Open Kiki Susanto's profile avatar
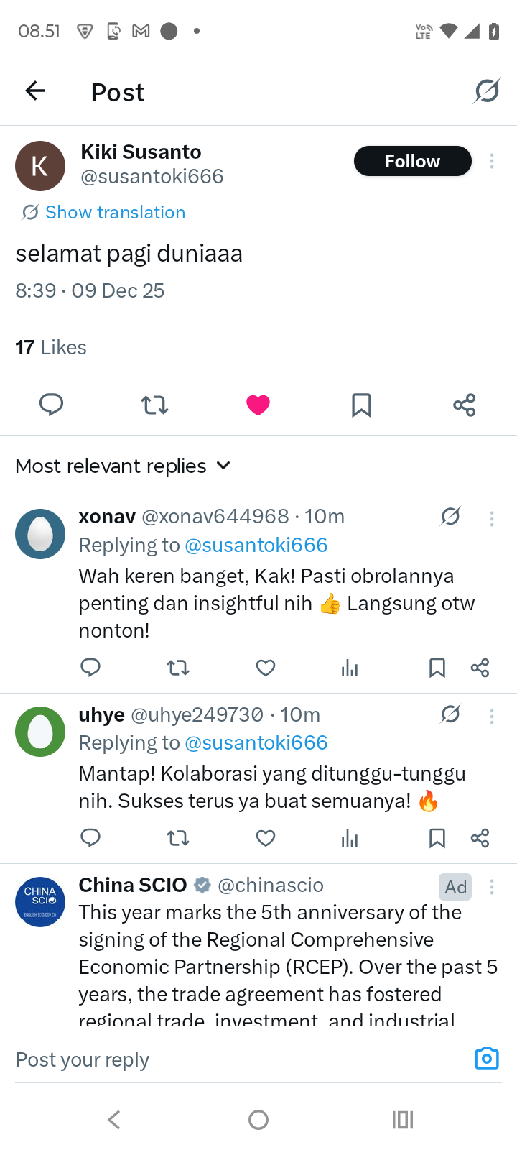Screen dimensions: 517x1150 pyautogui.click(x=40, y=166)
